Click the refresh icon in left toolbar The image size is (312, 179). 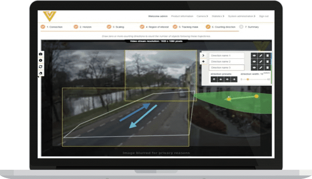(x=41, y=67)
